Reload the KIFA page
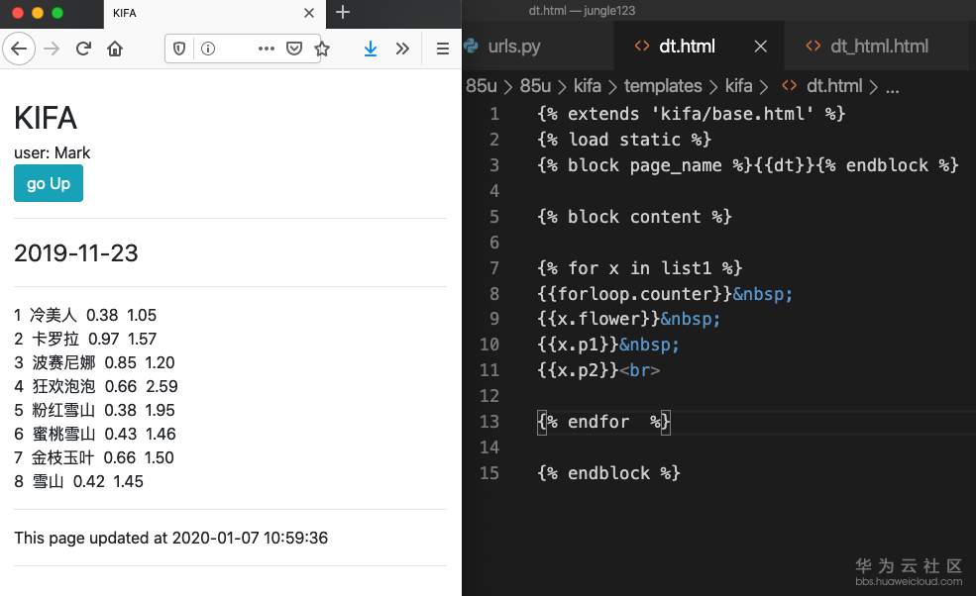This screenshot has height=596, width=976. coord(83,49)
